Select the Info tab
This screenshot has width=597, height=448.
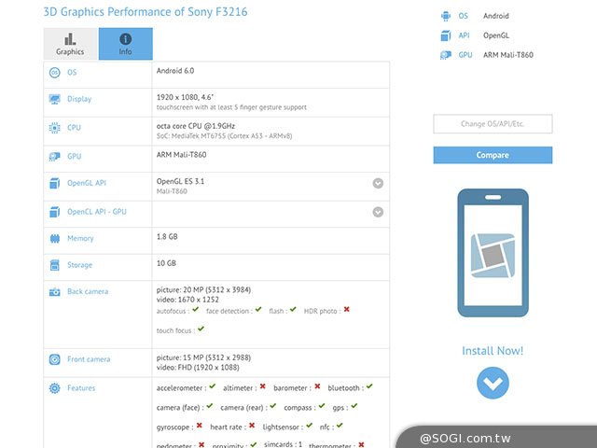pos(126,44)
